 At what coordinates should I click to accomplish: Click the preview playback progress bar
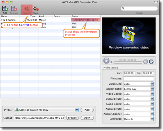(128, 63)
